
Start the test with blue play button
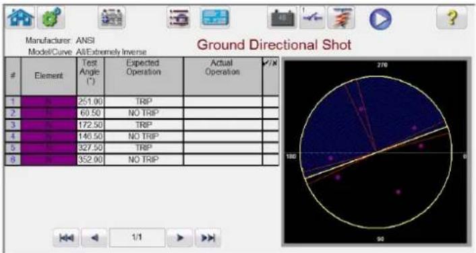point(380,19)
